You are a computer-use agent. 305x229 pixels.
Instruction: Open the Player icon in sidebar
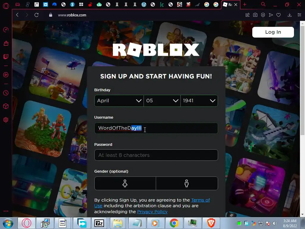pos(6,75)
